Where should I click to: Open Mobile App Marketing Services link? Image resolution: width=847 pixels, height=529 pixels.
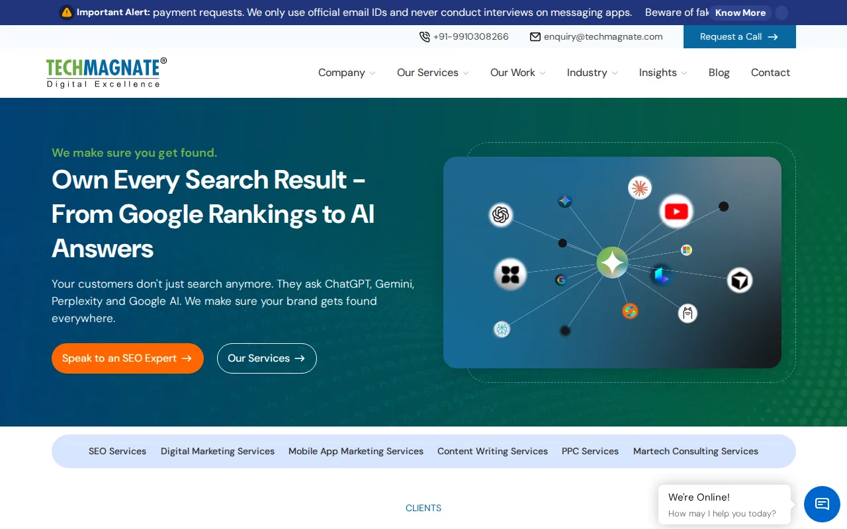[356, 451]
